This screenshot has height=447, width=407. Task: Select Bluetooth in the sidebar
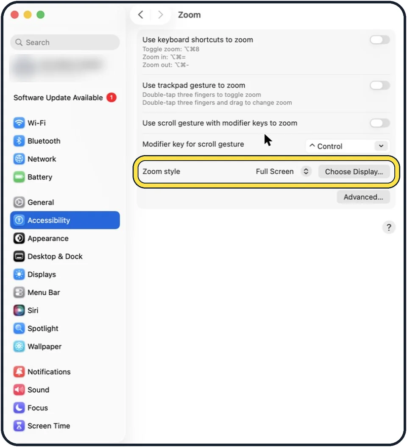click(44, 141)
